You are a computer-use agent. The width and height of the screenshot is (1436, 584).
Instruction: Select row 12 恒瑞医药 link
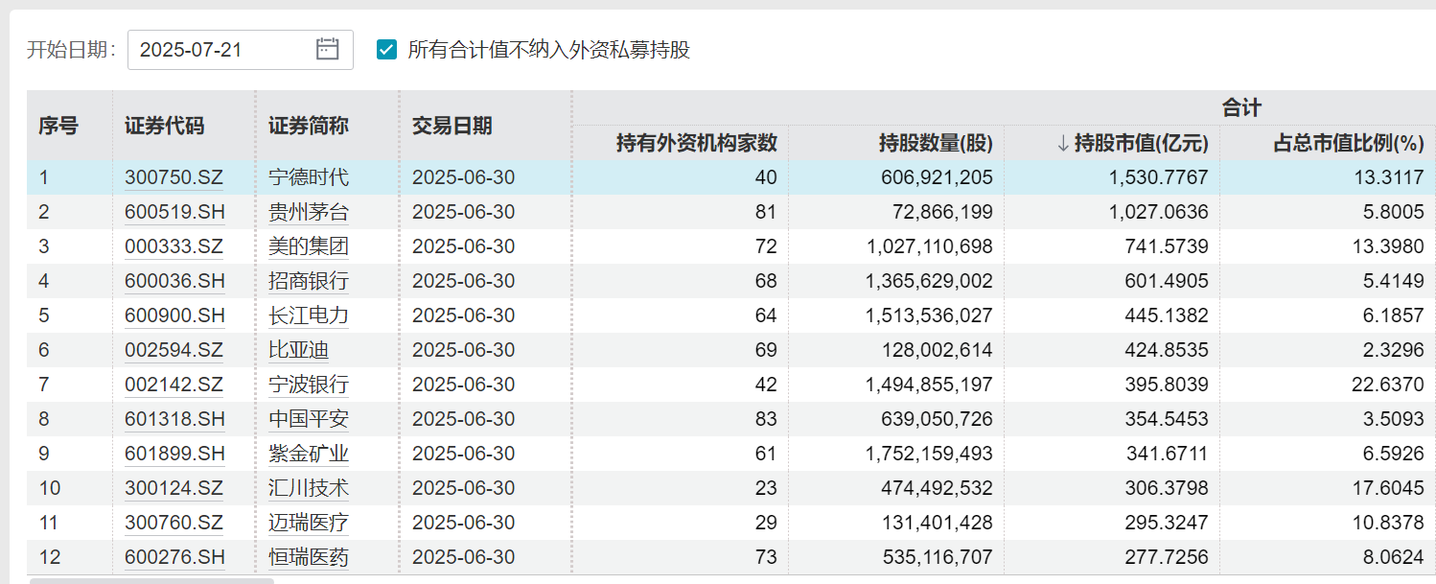(x=309, y=557)
